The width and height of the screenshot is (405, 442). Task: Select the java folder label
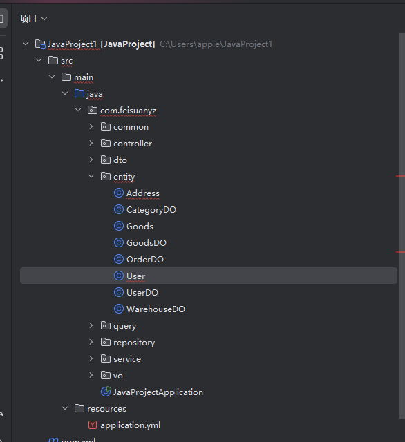pyautogui.click(x=95, y=94)
